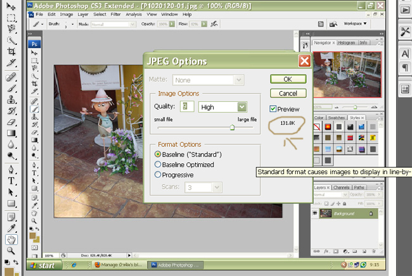Select the Move tool in the inner narrow toolbar
The height and width of the screenshot is (276, 412).
(x=34, y=53)
